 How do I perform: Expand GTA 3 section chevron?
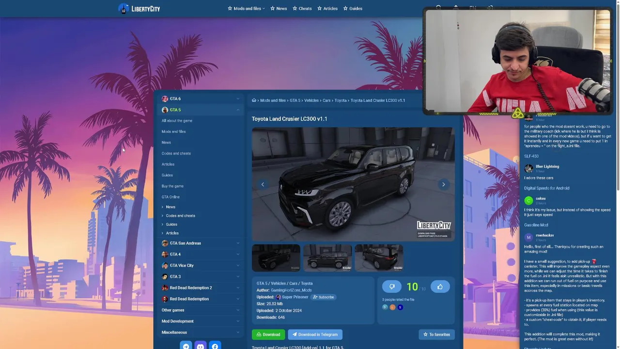(x=238, y=277)
